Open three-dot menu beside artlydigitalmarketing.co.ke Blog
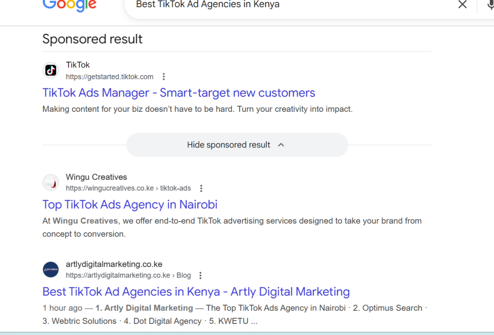This screenshot has width=494, height=335. point(201,276)
